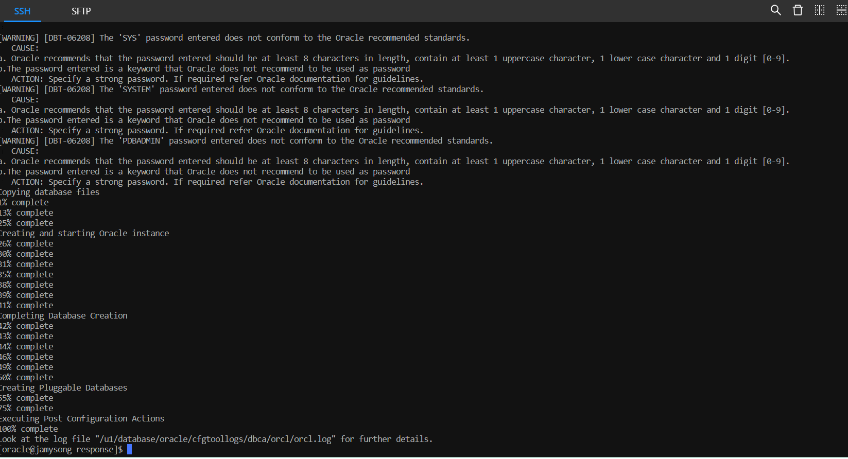Image resolution: width=848 pixels, height=459 pixels.
Task: Click the orcl.log file path text
Action: point(215,439)
